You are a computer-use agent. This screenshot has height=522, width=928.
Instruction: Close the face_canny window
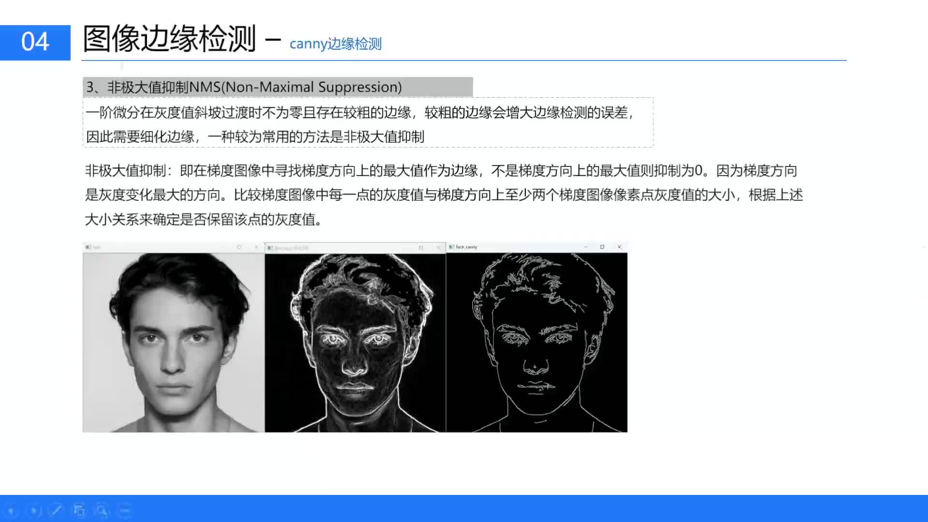[619, 247]
